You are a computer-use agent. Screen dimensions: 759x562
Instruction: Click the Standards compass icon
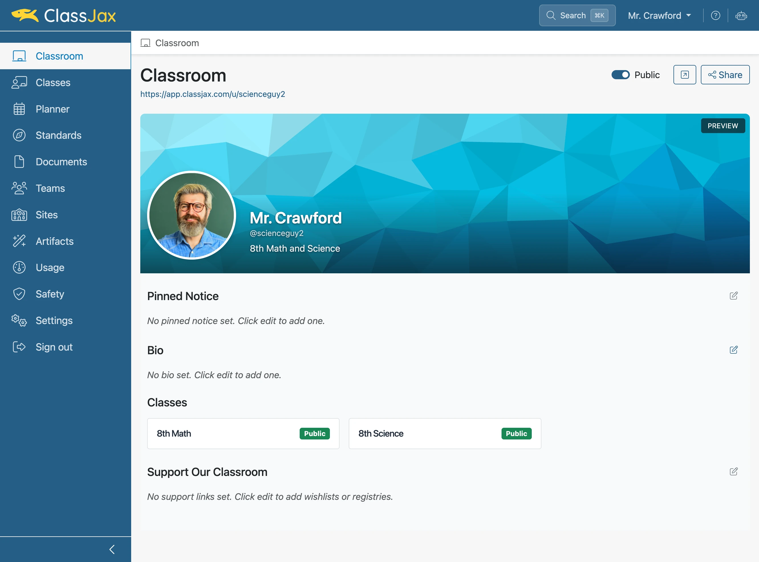point(19,135)
